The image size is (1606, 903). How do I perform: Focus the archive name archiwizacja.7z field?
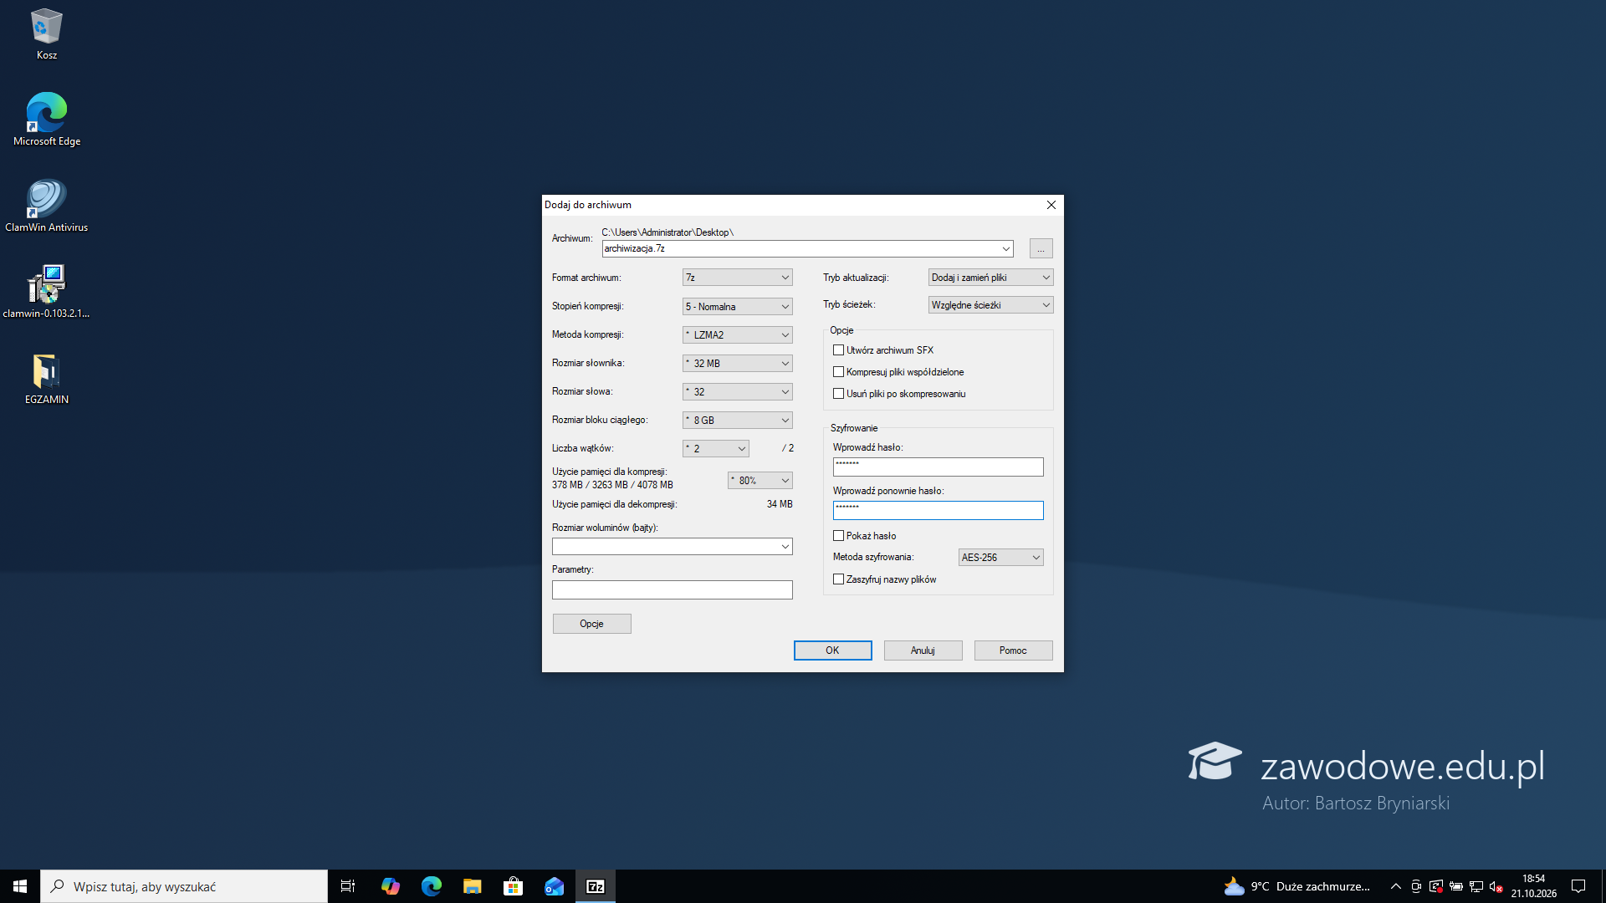pyautogui.click(x=807, y=248)
